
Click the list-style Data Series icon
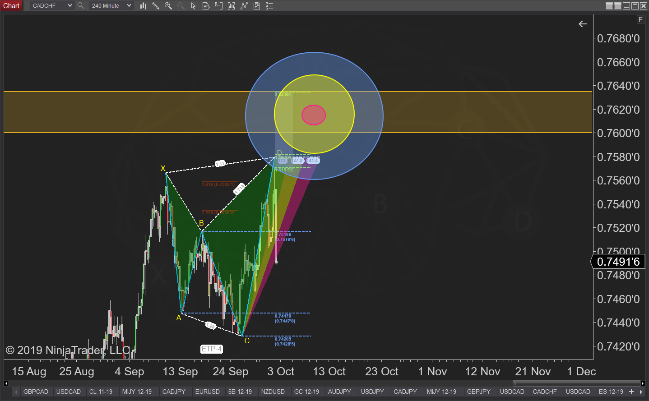pos(269,6)
